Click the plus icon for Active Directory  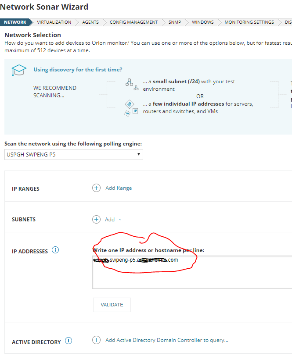click(x=96, y=340)
